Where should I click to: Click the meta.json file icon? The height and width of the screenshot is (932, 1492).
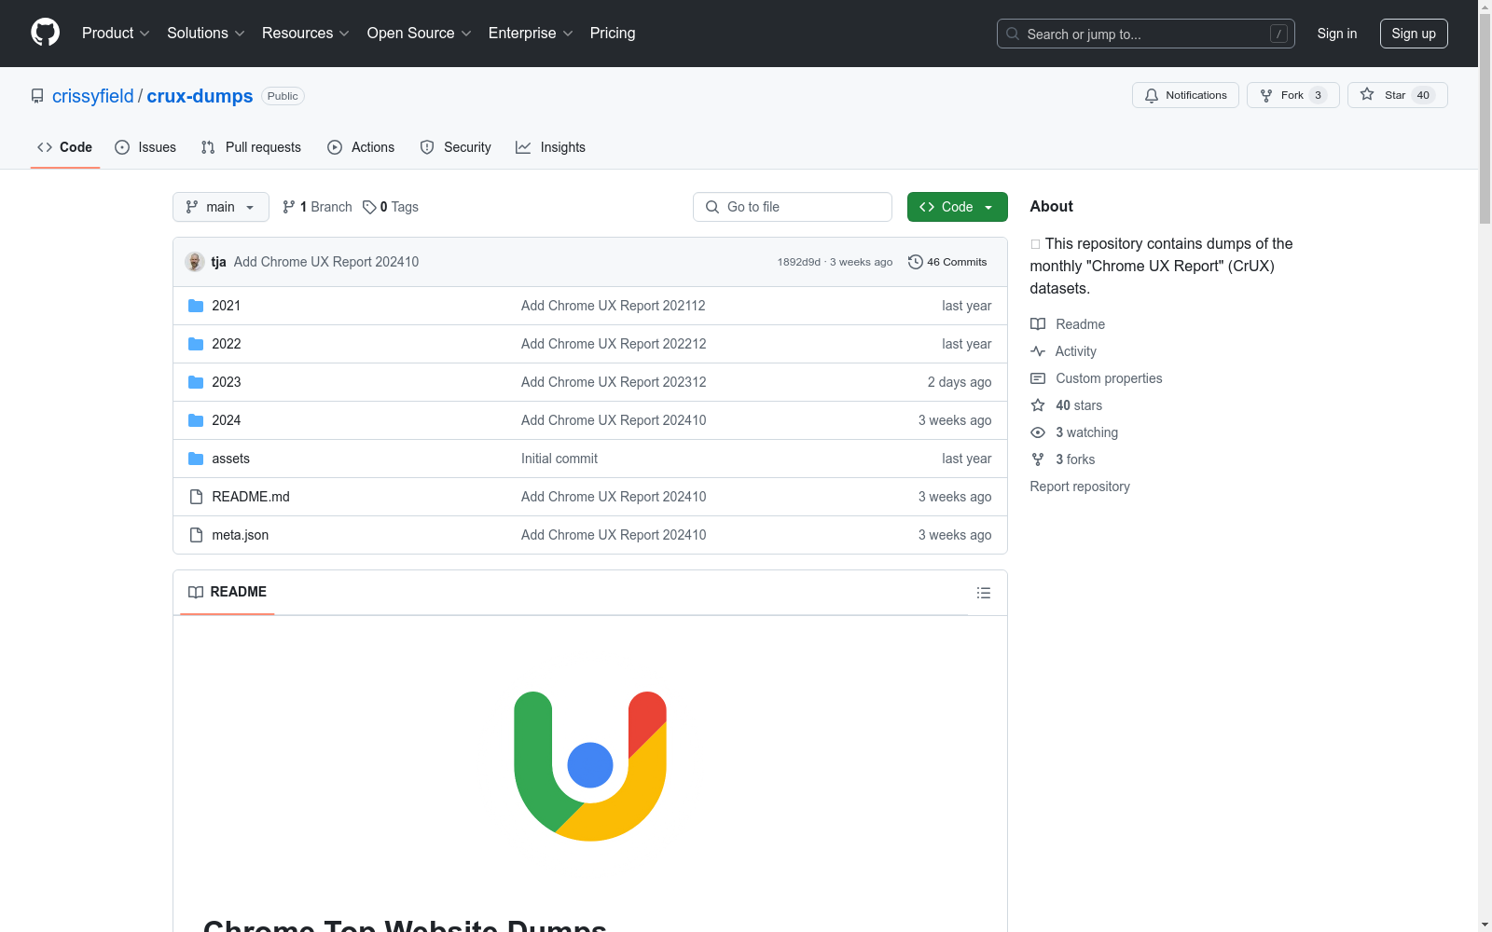point(196,535)
